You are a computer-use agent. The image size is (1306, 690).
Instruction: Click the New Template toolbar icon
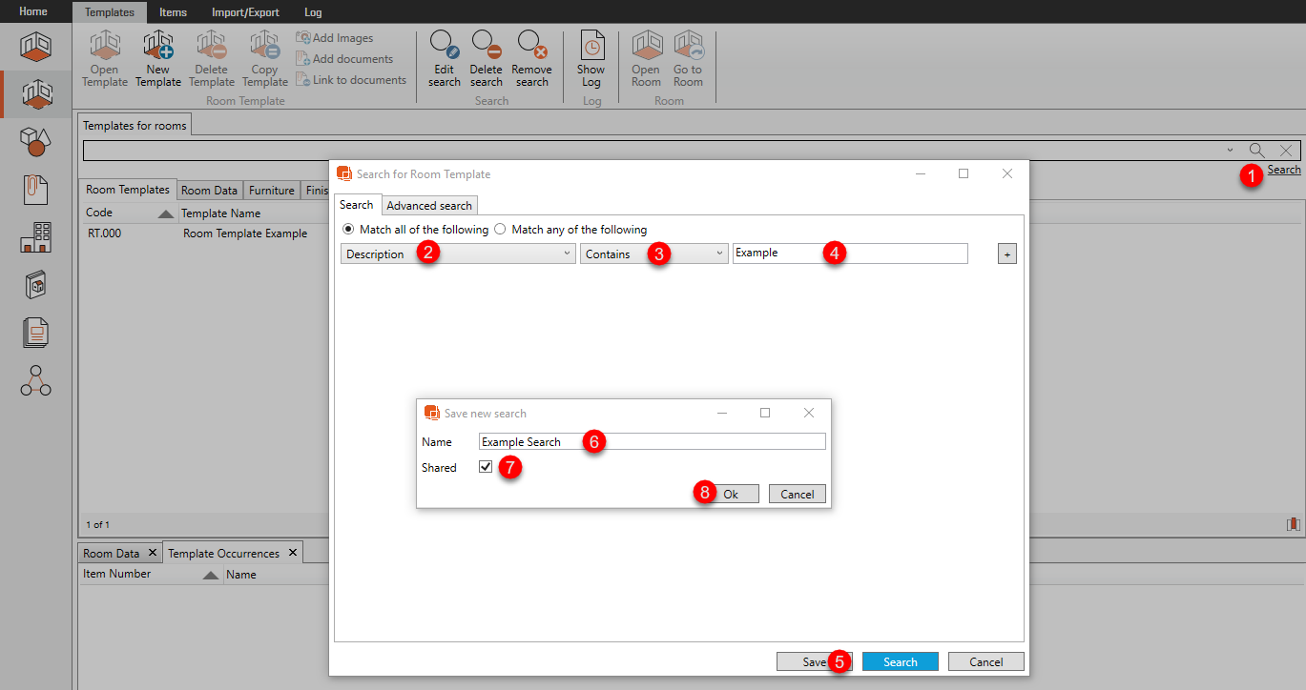157,47
